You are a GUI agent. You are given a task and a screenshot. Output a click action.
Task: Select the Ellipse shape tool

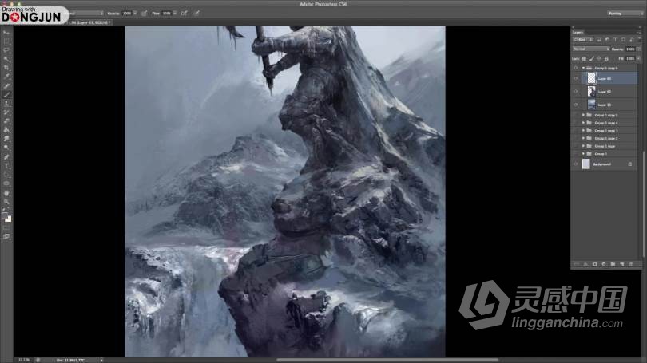click(6, 183)
